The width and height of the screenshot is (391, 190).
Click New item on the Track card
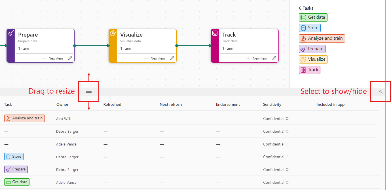tap(257, 58)
